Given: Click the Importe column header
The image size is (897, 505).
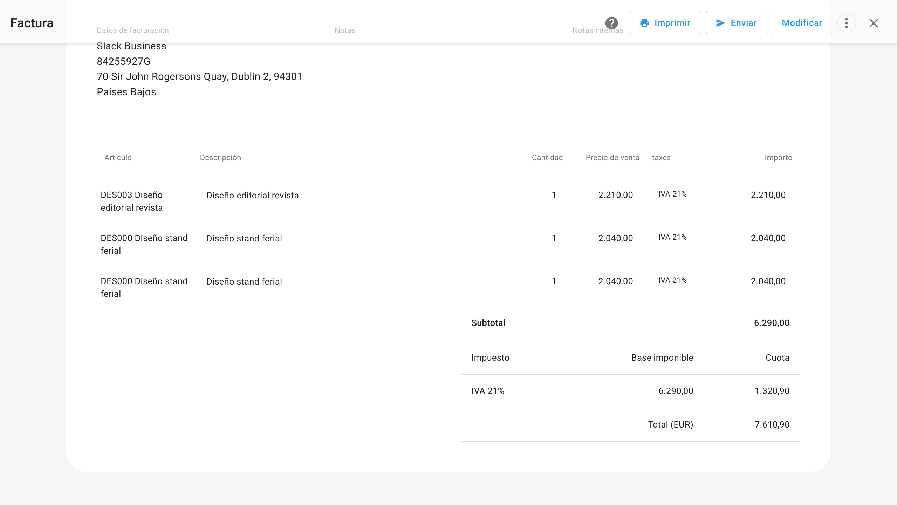Looking at the screenshot, I should pos(778,158).
